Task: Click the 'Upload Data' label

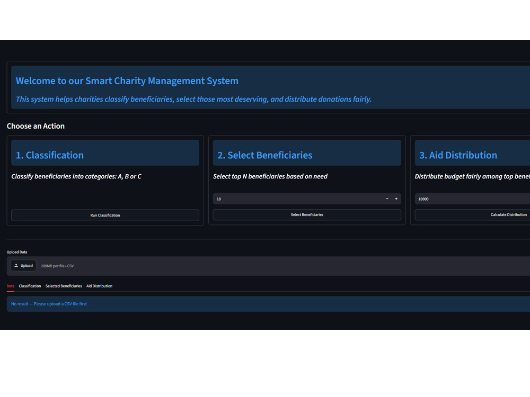Action: coord(17,252)
